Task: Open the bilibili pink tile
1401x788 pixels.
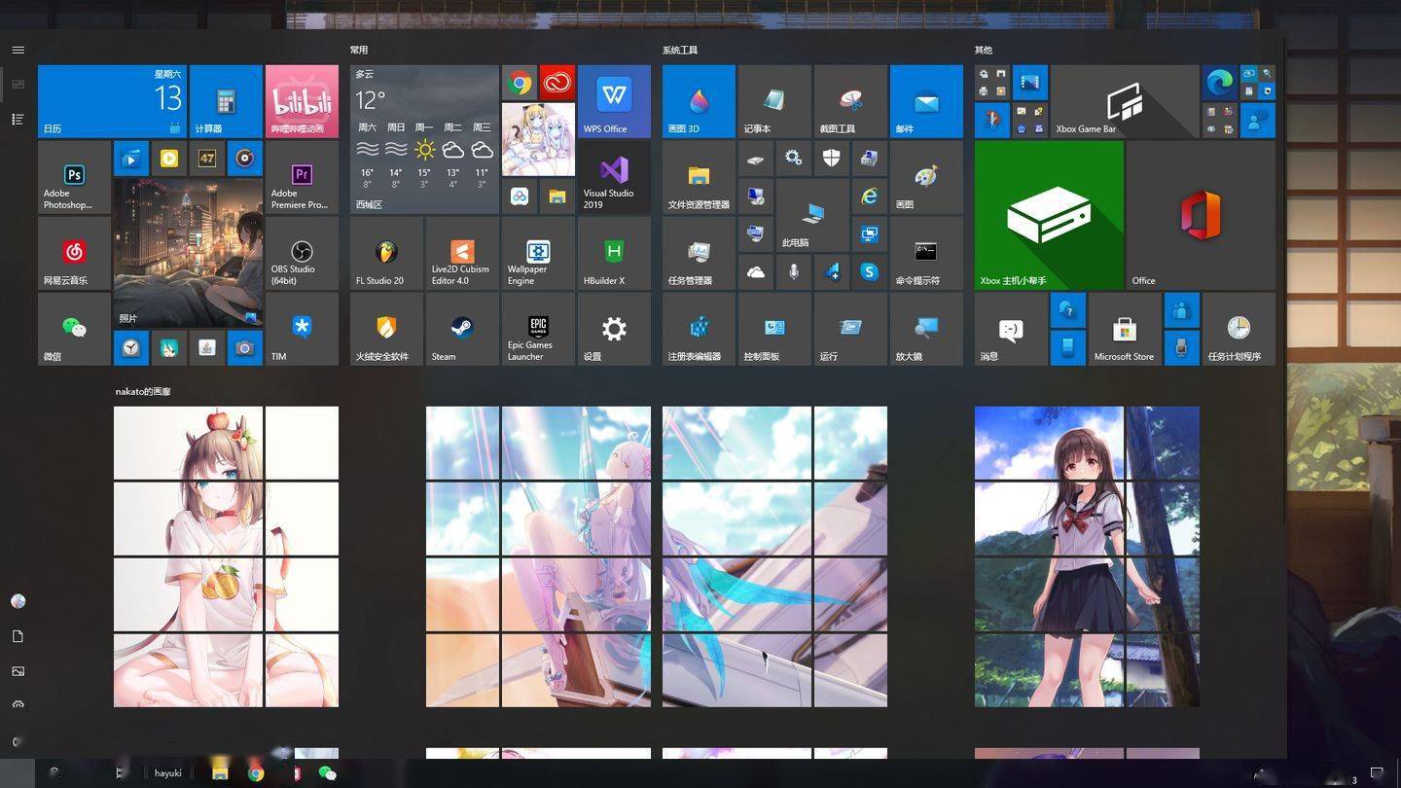Action: [x=302, y=101]
